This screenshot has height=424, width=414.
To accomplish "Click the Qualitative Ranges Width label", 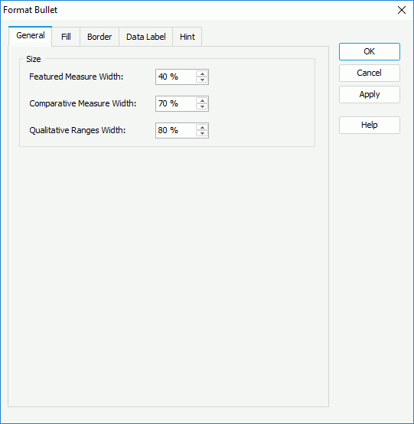I will [77, 130].
